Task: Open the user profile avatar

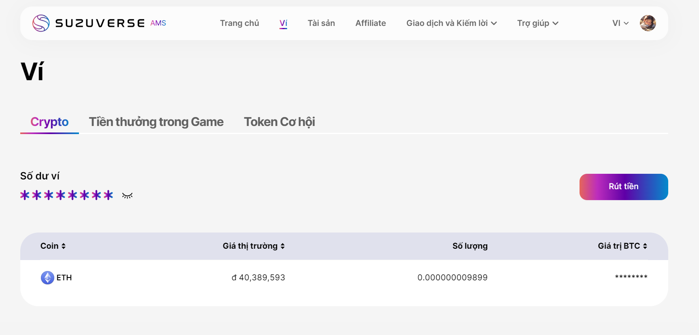Action: [x=648, y=23]
